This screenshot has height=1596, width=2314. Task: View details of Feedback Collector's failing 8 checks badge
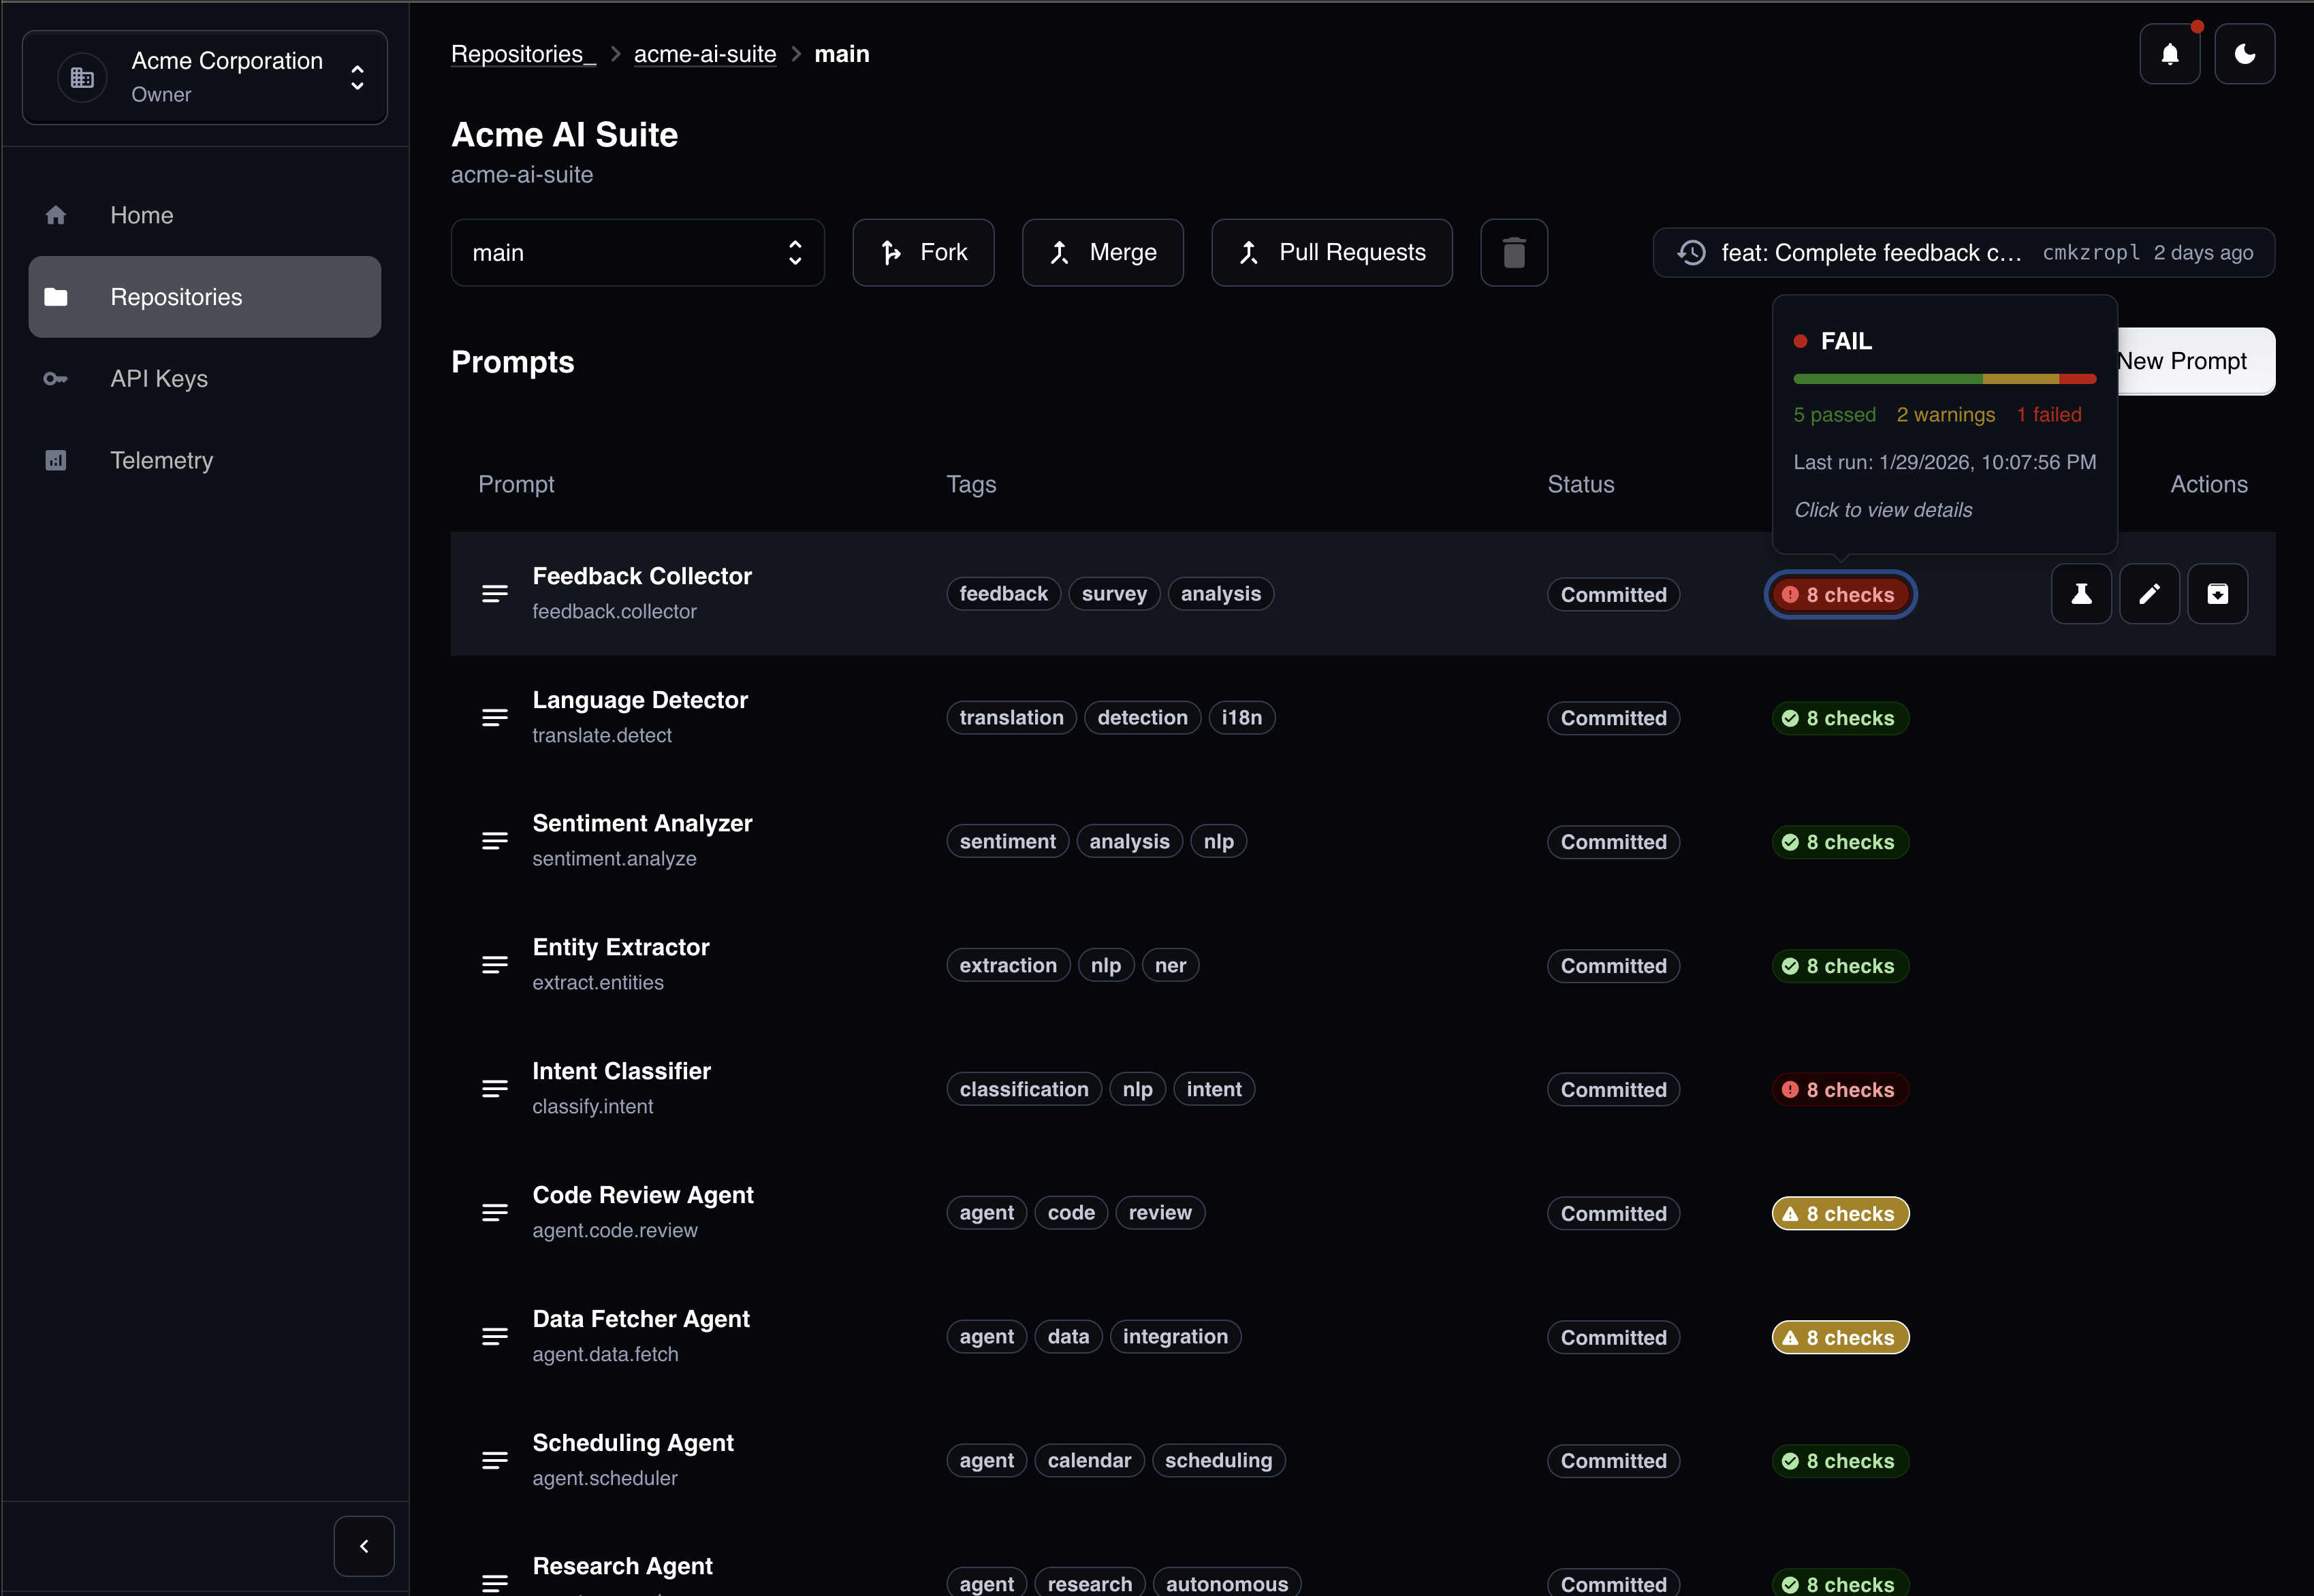tap(1840, 593)
